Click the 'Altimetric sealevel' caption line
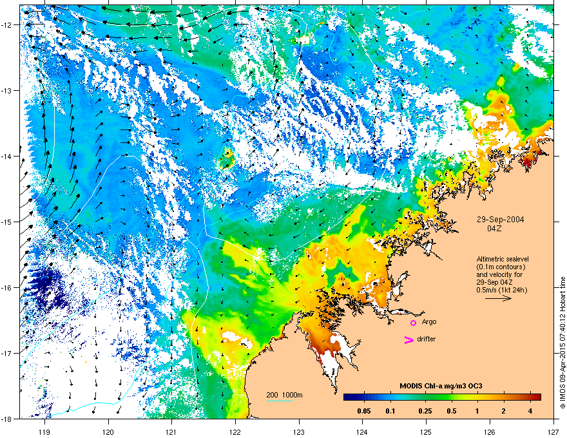The image size is (567, 438). (x=503, y=259)
